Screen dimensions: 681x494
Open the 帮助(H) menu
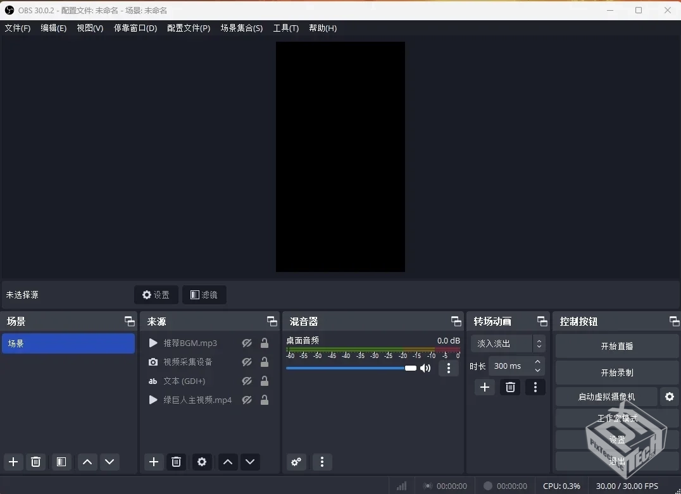point(323,28)
